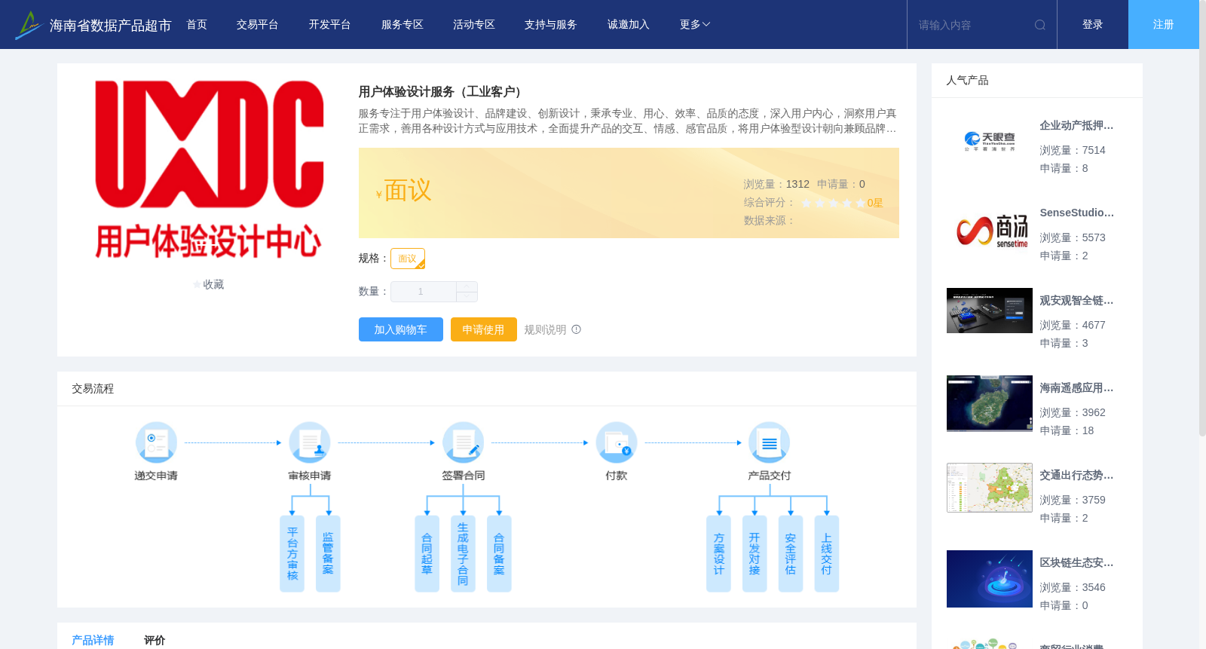Click the Hainan remote sensing map thumbnail
The image size is (1206, 649).
click(990, 404)
